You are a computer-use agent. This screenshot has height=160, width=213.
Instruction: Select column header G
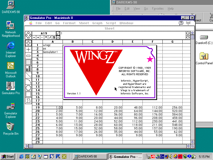coord(172,42)
